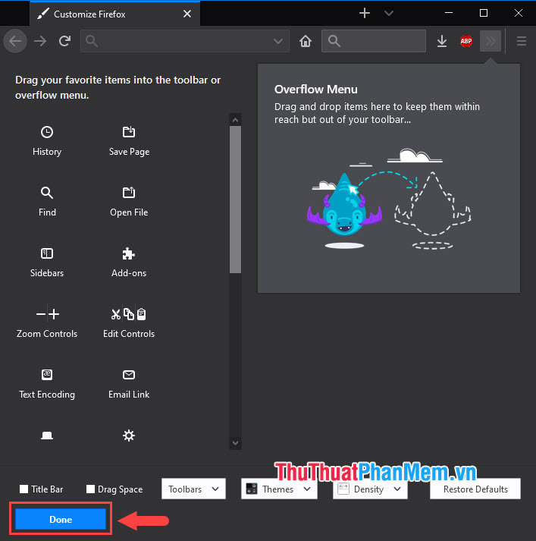
Task: Select the Save Page icon
Action: (x=129, y=132)
